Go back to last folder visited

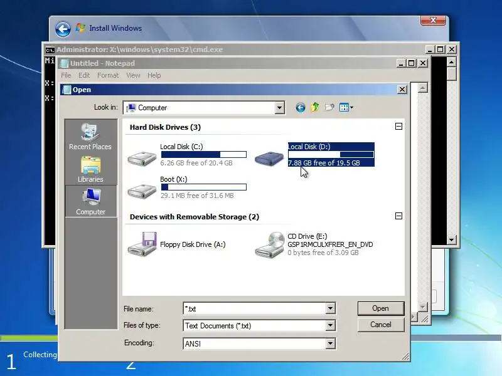point(301,107)
